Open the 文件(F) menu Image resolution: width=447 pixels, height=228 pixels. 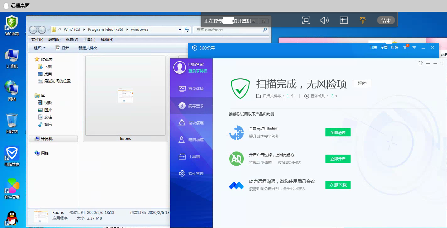click(37, 40)
